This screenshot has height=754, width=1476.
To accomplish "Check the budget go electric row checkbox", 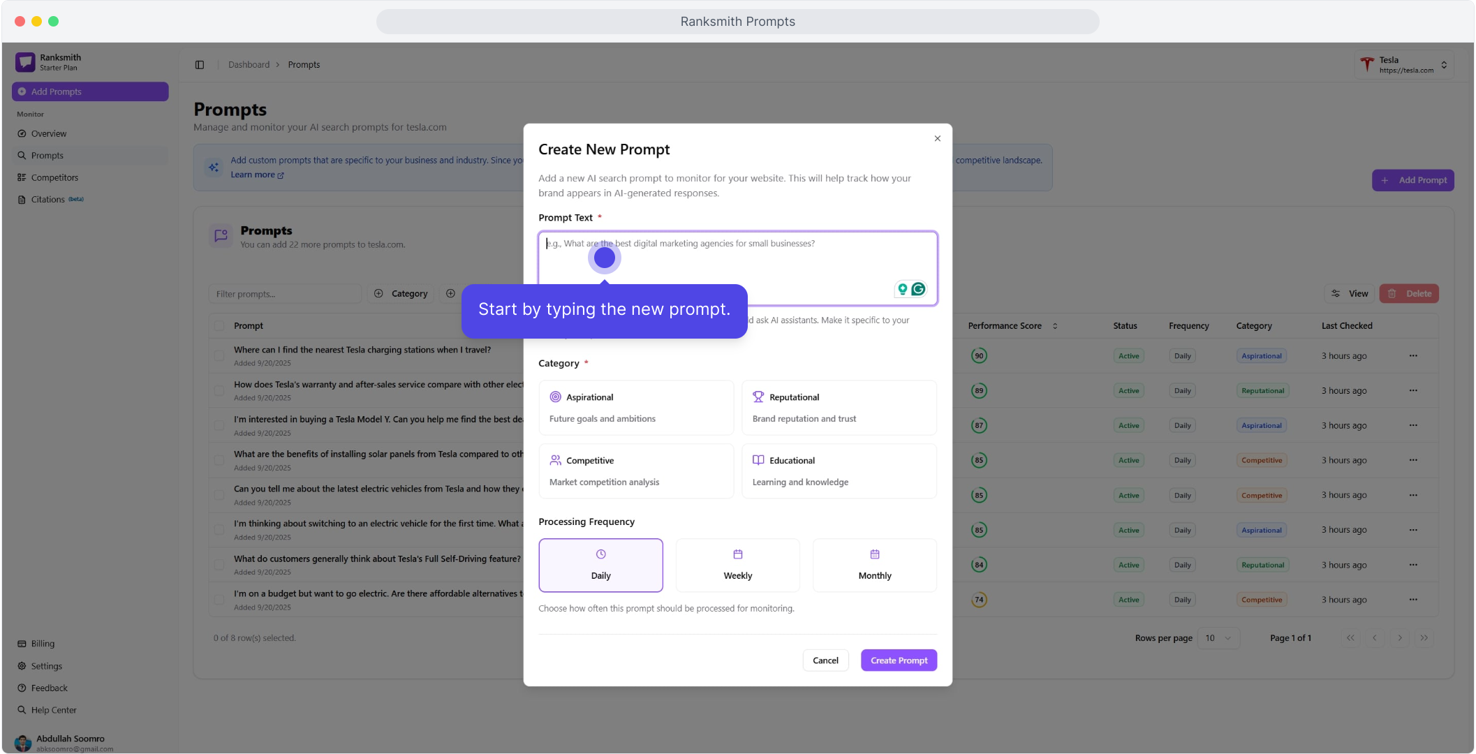I will (x=219, y=600).
